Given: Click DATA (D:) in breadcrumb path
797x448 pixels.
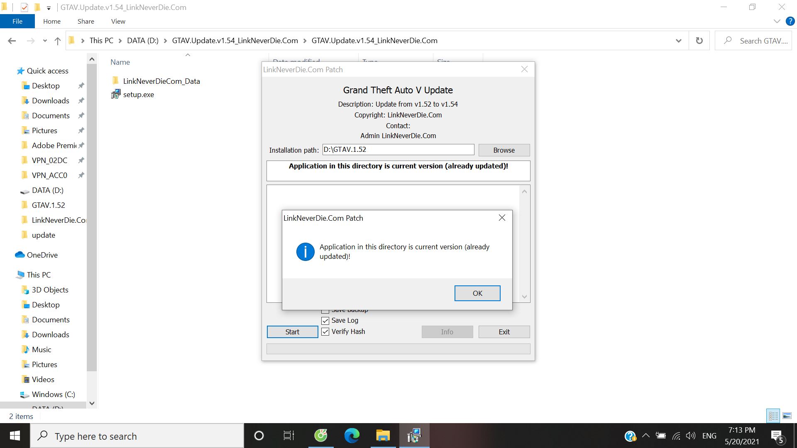Looking at the screenshot, I should pos(143,41).
